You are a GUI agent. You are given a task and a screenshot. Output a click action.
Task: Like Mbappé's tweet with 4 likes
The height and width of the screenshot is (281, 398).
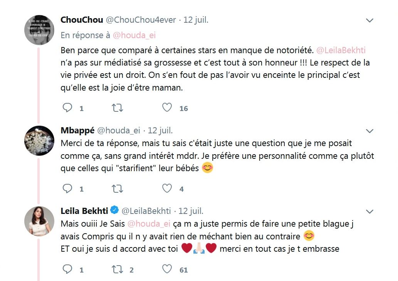(x=167, y=188)
